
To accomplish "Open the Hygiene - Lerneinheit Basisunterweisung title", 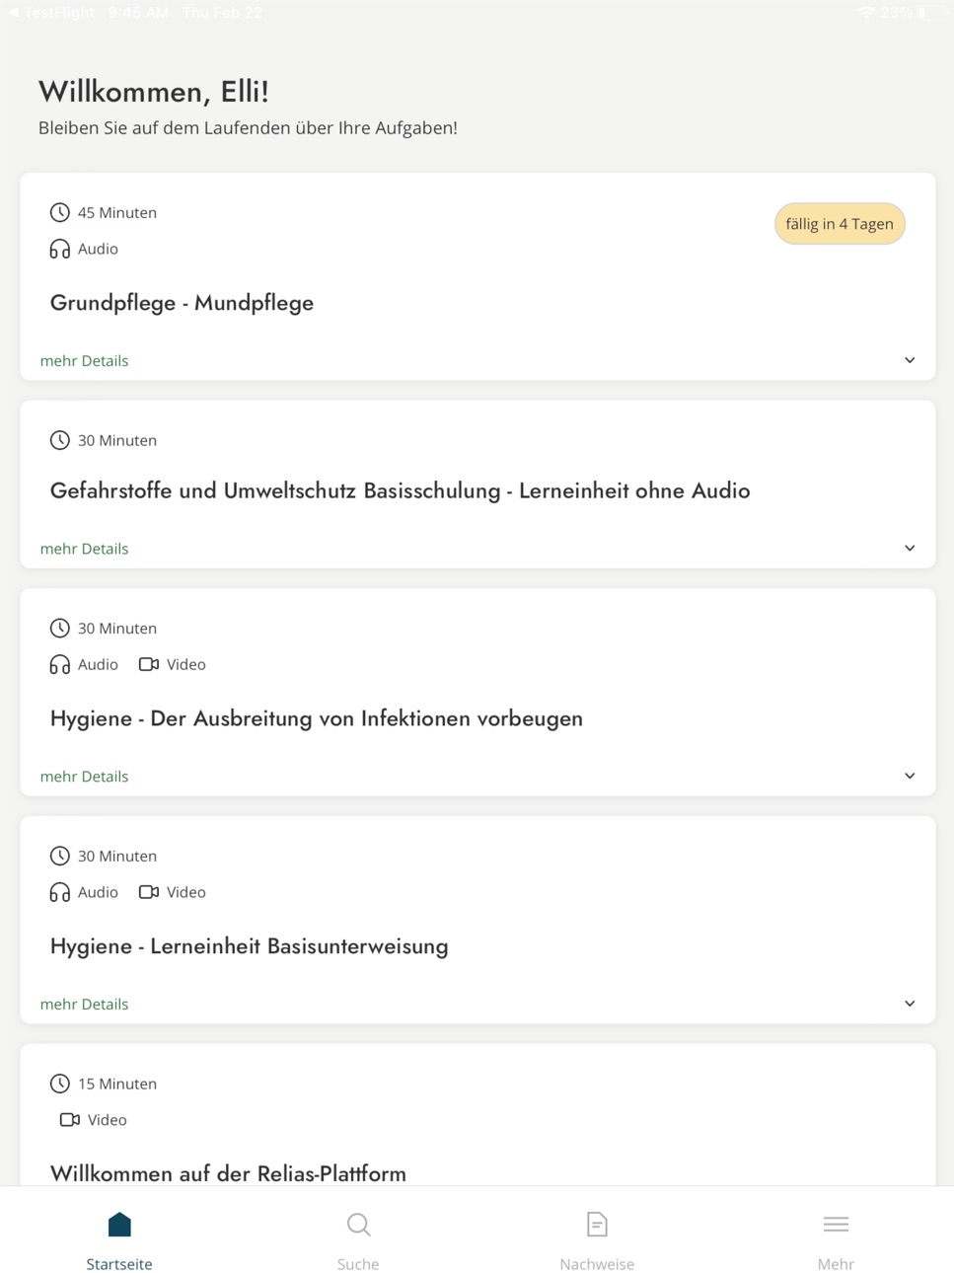I will pos(250,946).
